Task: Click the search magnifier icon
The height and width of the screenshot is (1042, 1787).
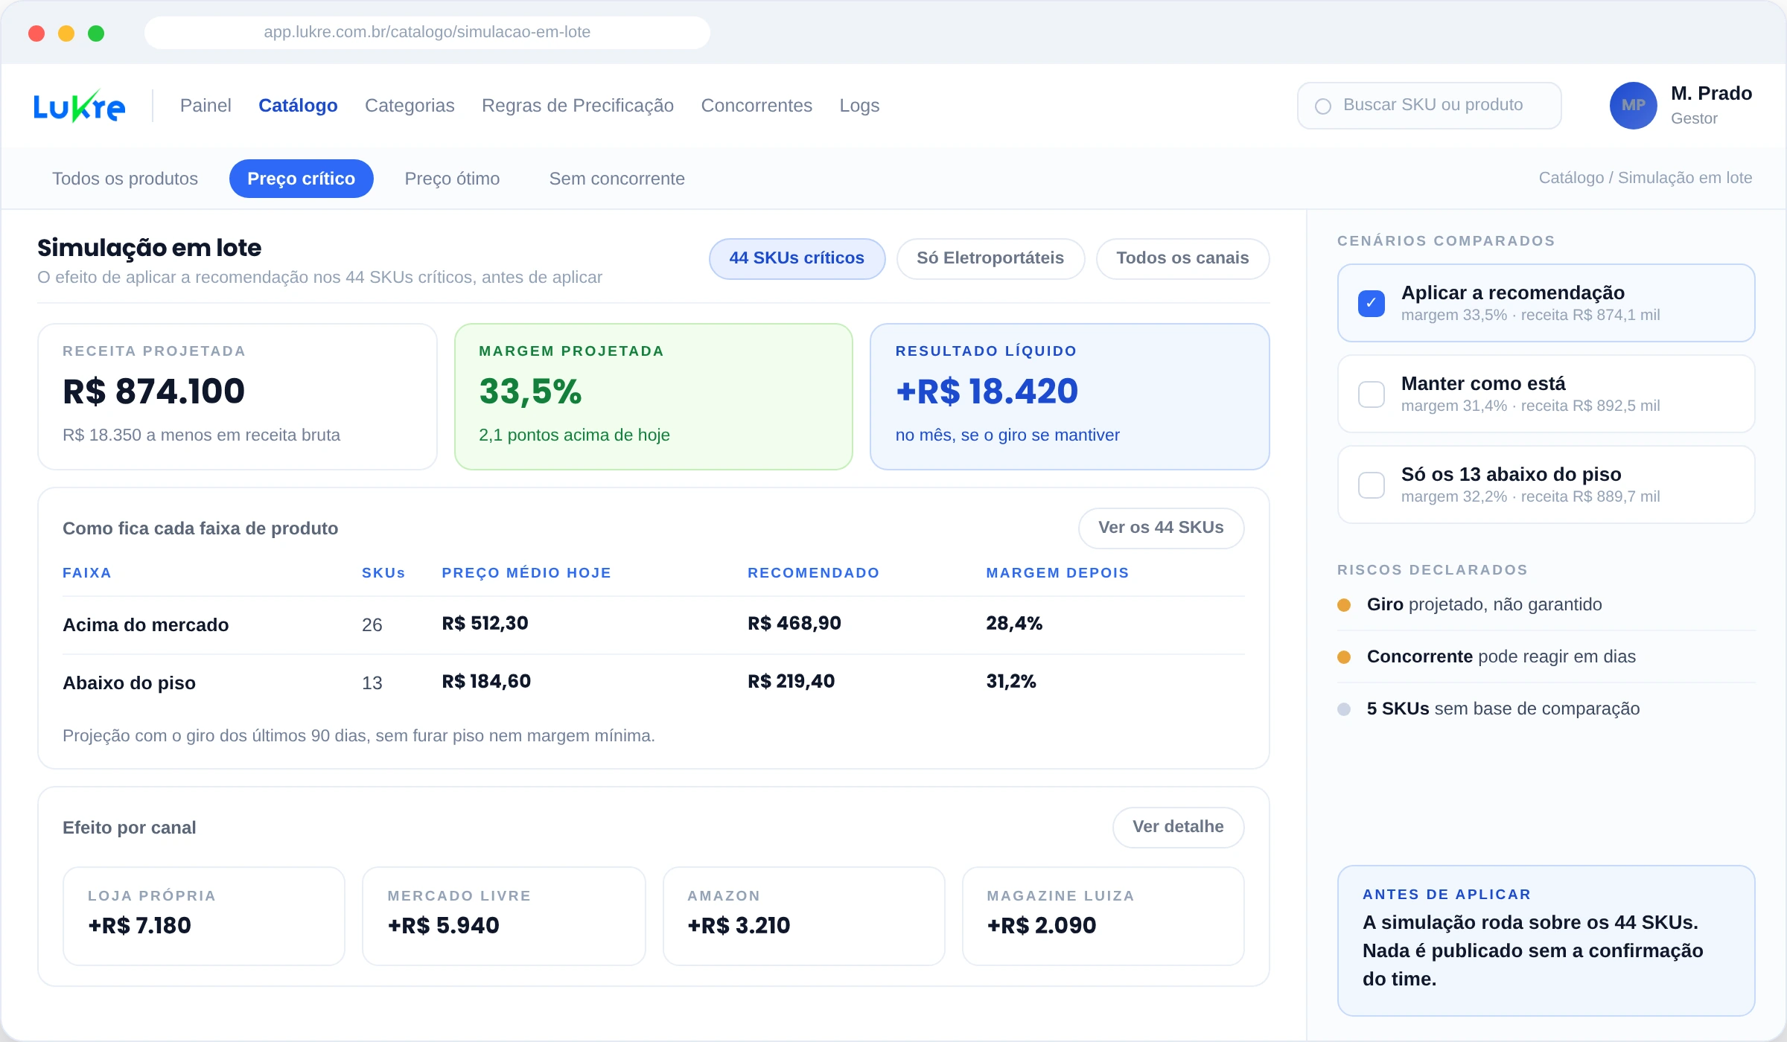Action: tap(1323, 106)
